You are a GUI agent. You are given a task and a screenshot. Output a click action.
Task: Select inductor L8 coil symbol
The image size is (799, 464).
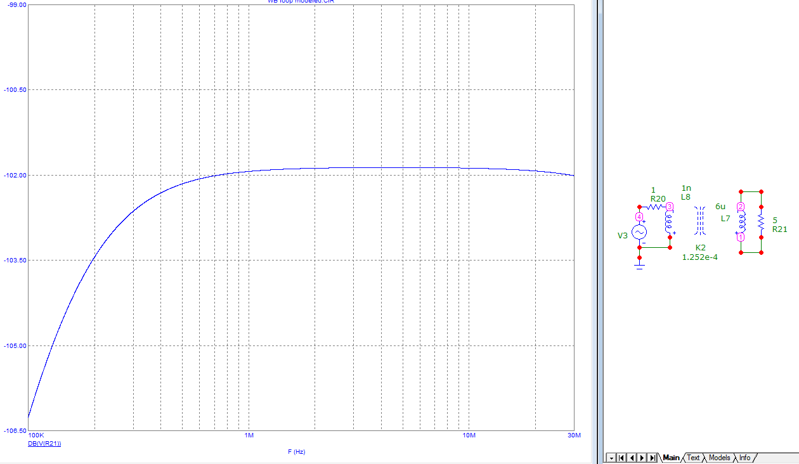click(x=669, y=222)
